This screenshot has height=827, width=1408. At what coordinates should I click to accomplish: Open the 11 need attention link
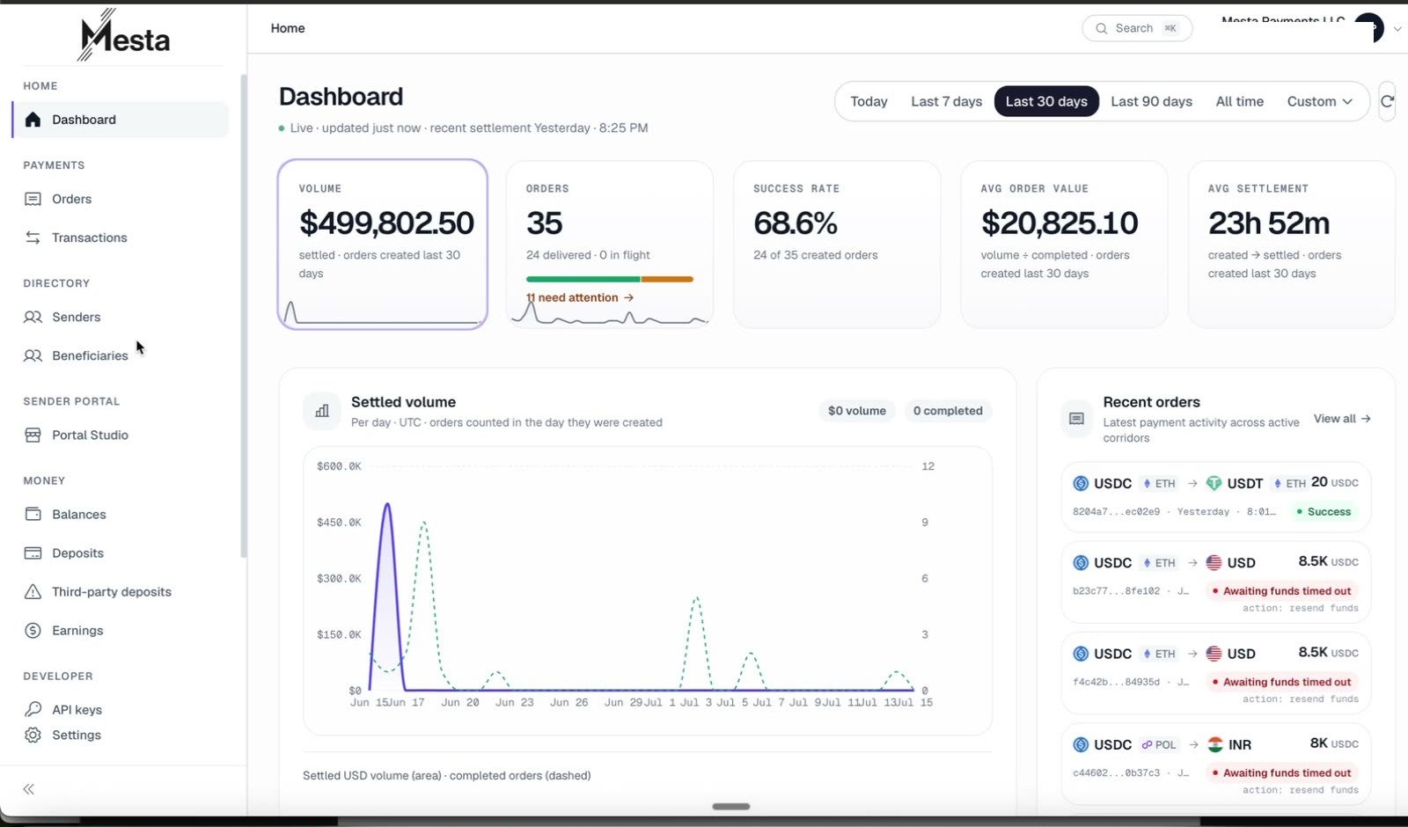point(580,297)
